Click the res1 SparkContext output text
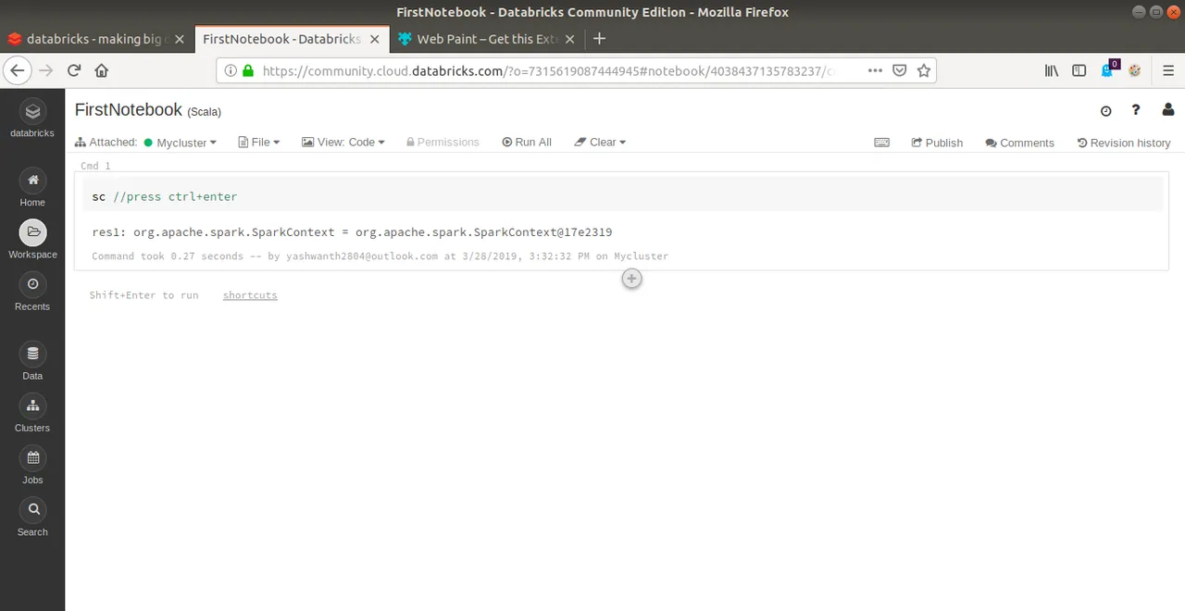1185x611 pixels. tap(352, 232)
